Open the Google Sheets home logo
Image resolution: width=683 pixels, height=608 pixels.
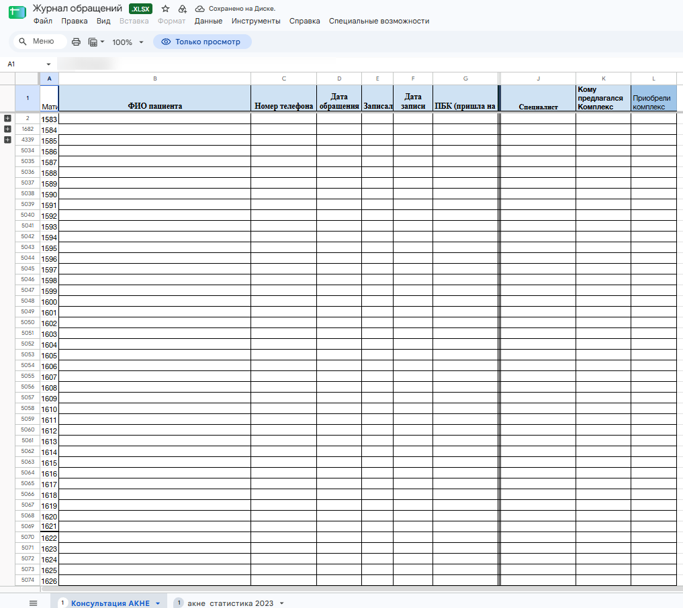[17, 12]
